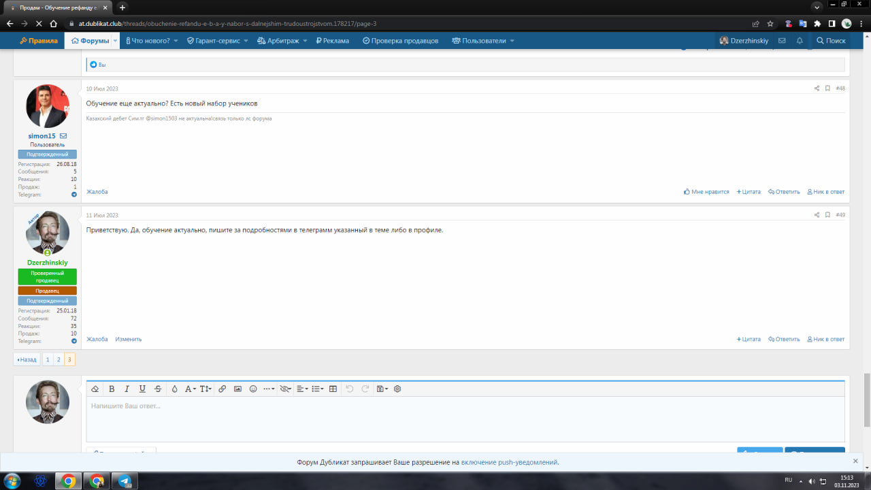The width and height of the screenshot is (871, 490).
Task: Click into the reply message text field
Action: click(x=465, y=419)
